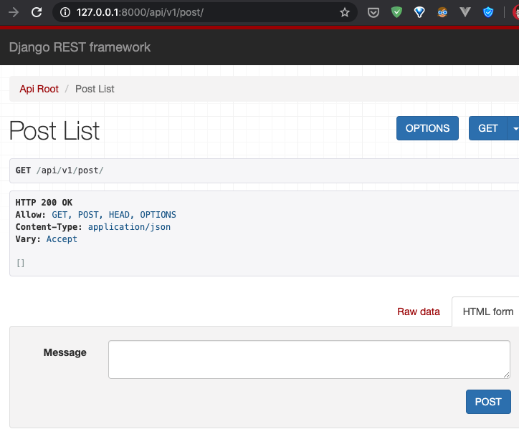519x434 pixels.
Task: Reload the page with the refresh icon
Action: coord(37,13)
